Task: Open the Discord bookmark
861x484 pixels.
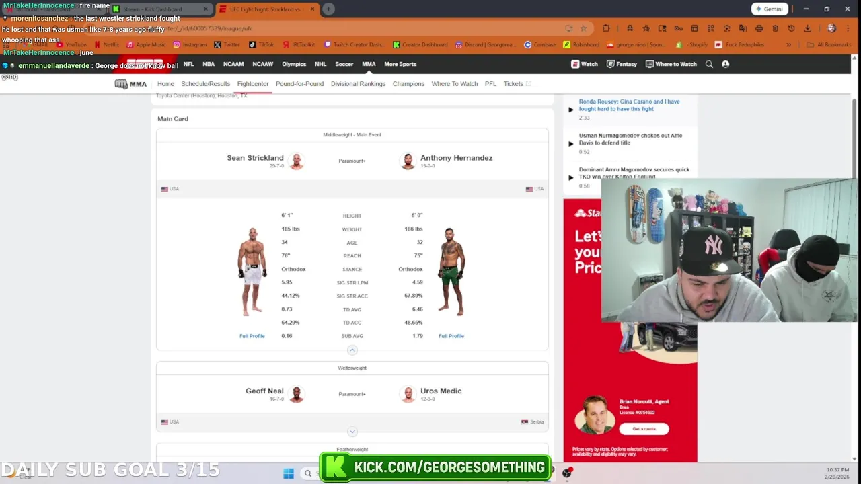Action: pos(486,45)
